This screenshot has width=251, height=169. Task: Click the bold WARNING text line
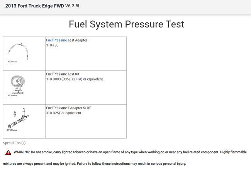pos(130,152)
